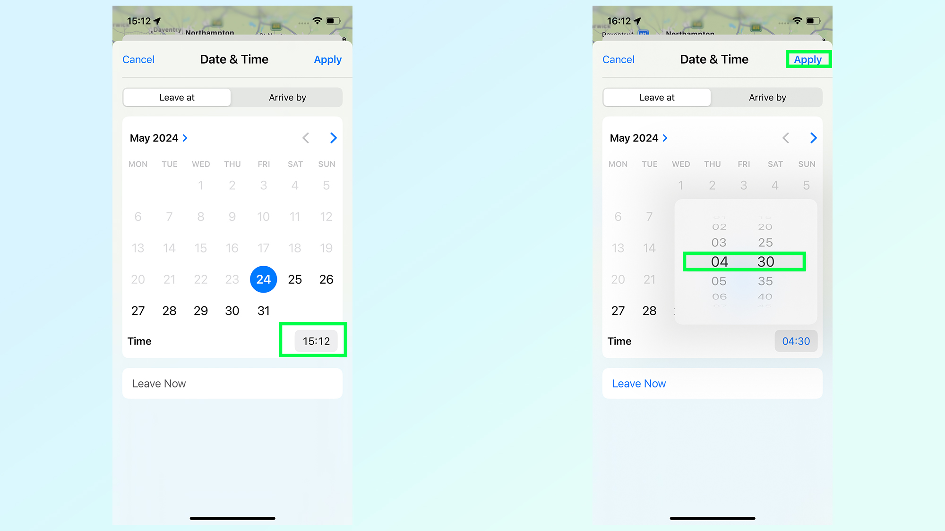This screenshot has height=531, width=945.
Task: Expand the time picker scroll wheel hours
Action: 719,261
